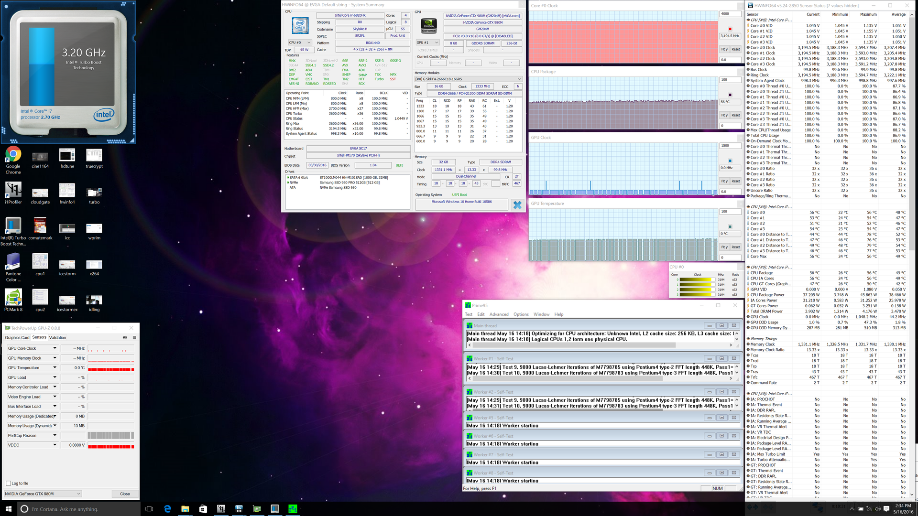Screen dimensions: 918x516
Task: Click purple color swatch in CPU Package graph
Action: [x=730, y=95]
